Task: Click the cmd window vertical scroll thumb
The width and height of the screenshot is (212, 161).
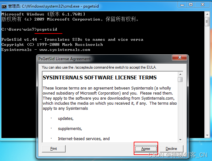Action: point(207,22)
